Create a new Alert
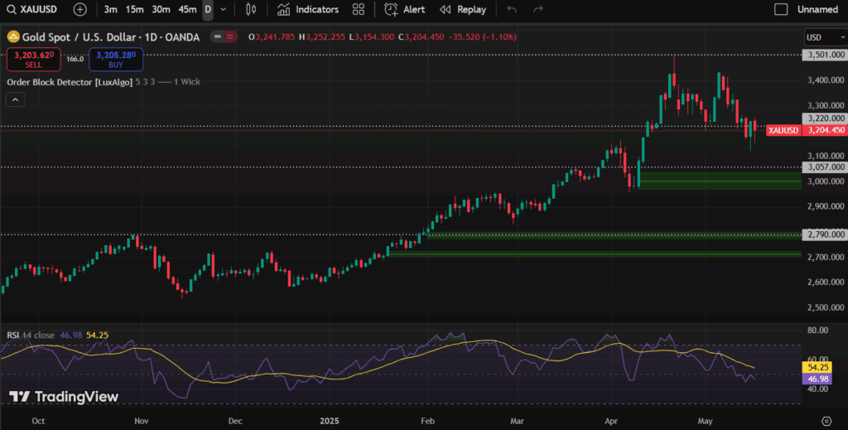The height and width of the screenshot is (430, 848). coord(404,10)
